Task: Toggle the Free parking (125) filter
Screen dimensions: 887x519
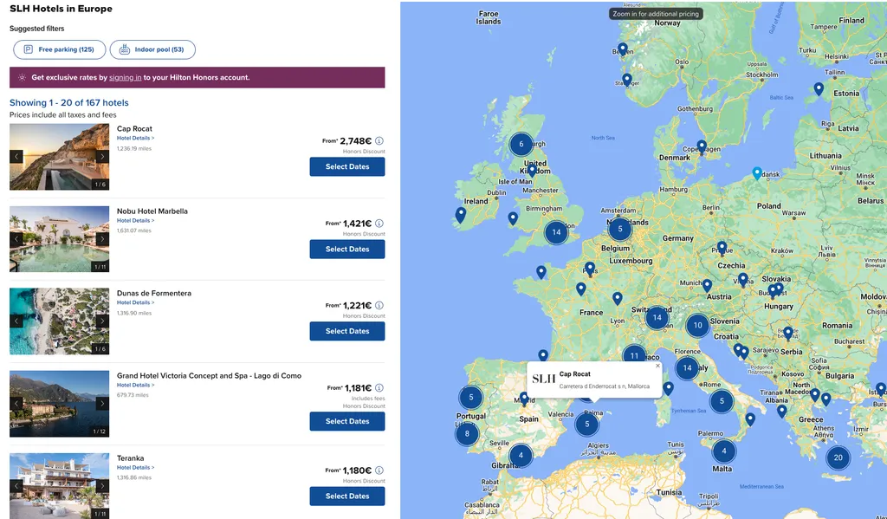Action: [x=60, y=49]
